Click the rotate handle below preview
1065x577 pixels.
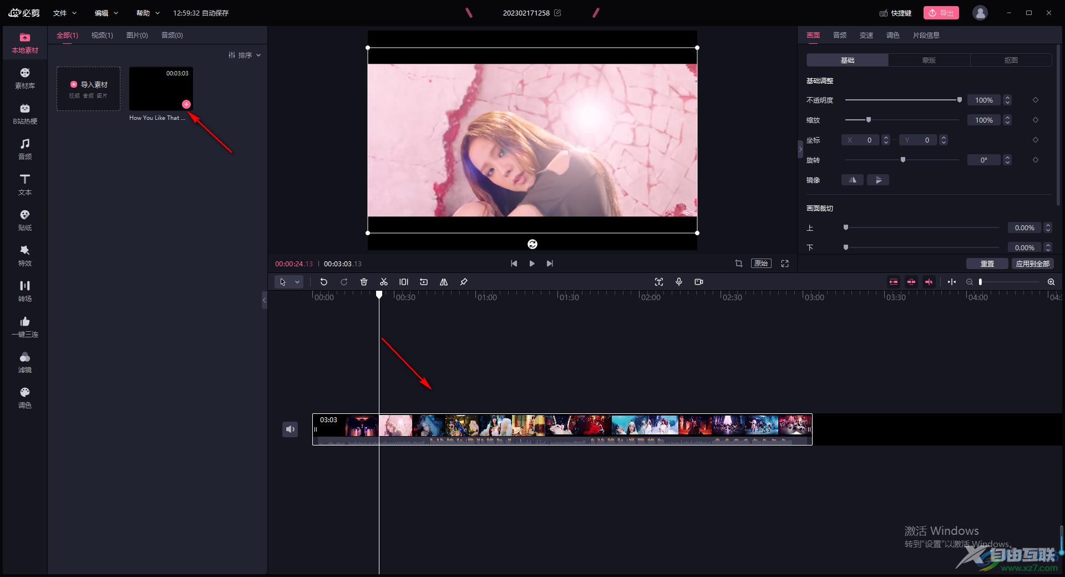(x=532, y=244)
